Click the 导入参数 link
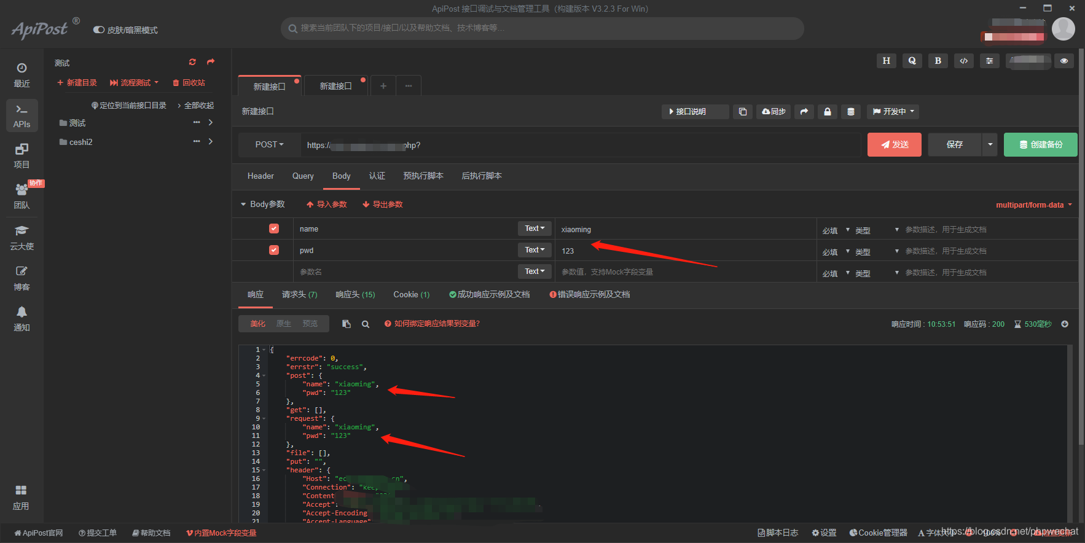Viewport: 1085px width, 543px height. click(x=327, y=204)
